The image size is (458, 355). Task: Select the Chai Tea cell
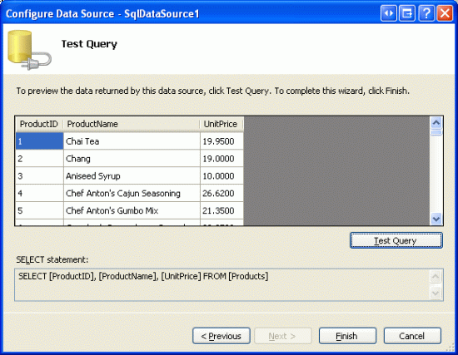point(132,141)
